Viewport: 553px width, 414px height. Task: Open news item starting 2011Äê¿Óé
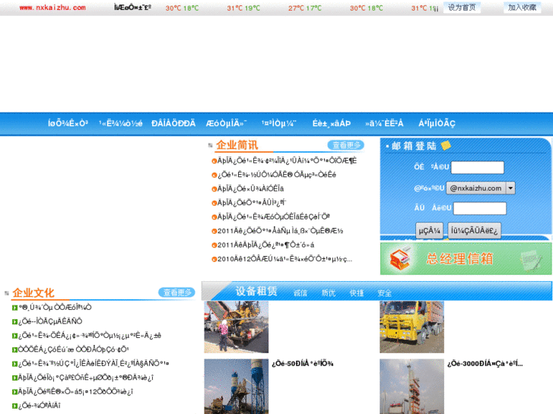tap(281, 231)
